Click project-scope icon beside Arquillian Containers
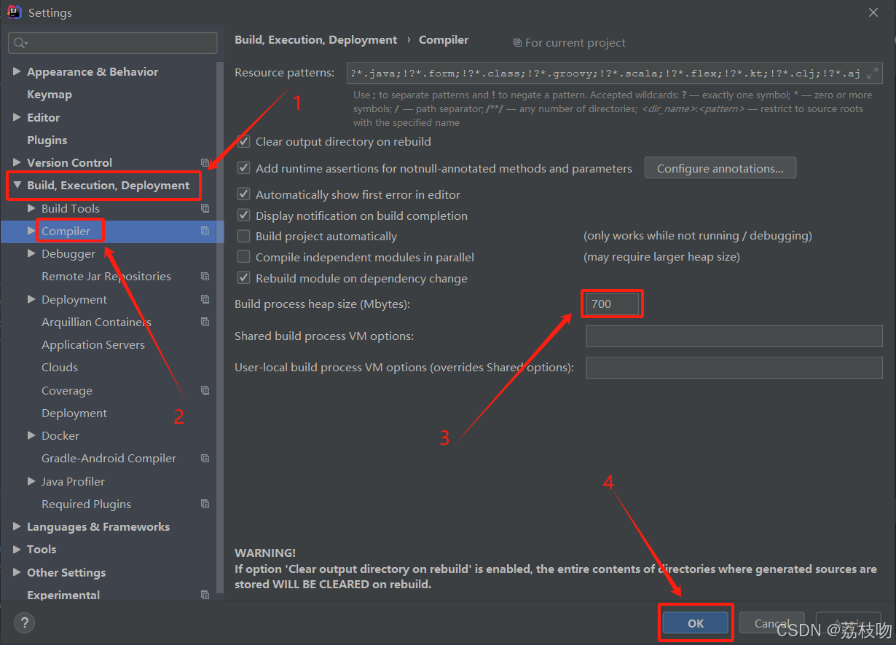Image resolution: width=896 pixels, height=645 pixels. click(x=205, y=322)
